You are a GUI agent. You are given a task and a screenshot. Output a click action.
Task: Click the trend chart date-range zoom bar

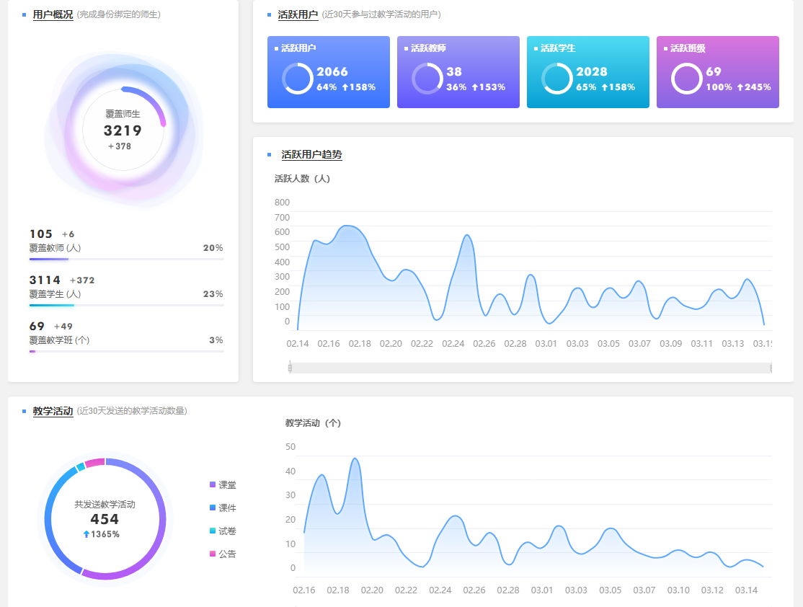530,368
